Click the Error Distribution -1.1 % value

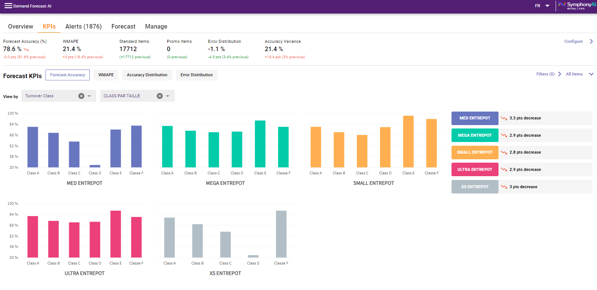(x=217, y=49)
